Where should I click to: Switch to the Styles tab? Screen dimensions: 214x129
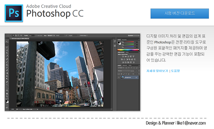click(x=127, y=52)
